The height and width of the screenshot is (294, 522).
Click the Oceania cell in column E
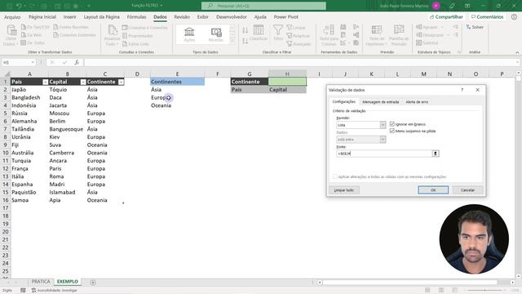pos(177,105)
